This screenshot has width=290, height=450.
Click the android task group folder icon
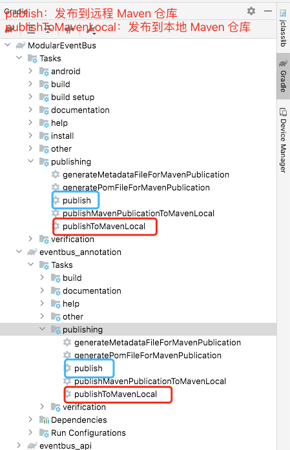(44, 71)
